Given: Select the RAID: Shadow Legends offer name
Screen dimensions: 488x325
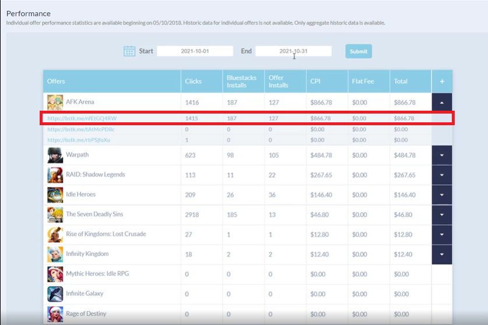Looking at the screenshot, I should click(x=96, y=175).
